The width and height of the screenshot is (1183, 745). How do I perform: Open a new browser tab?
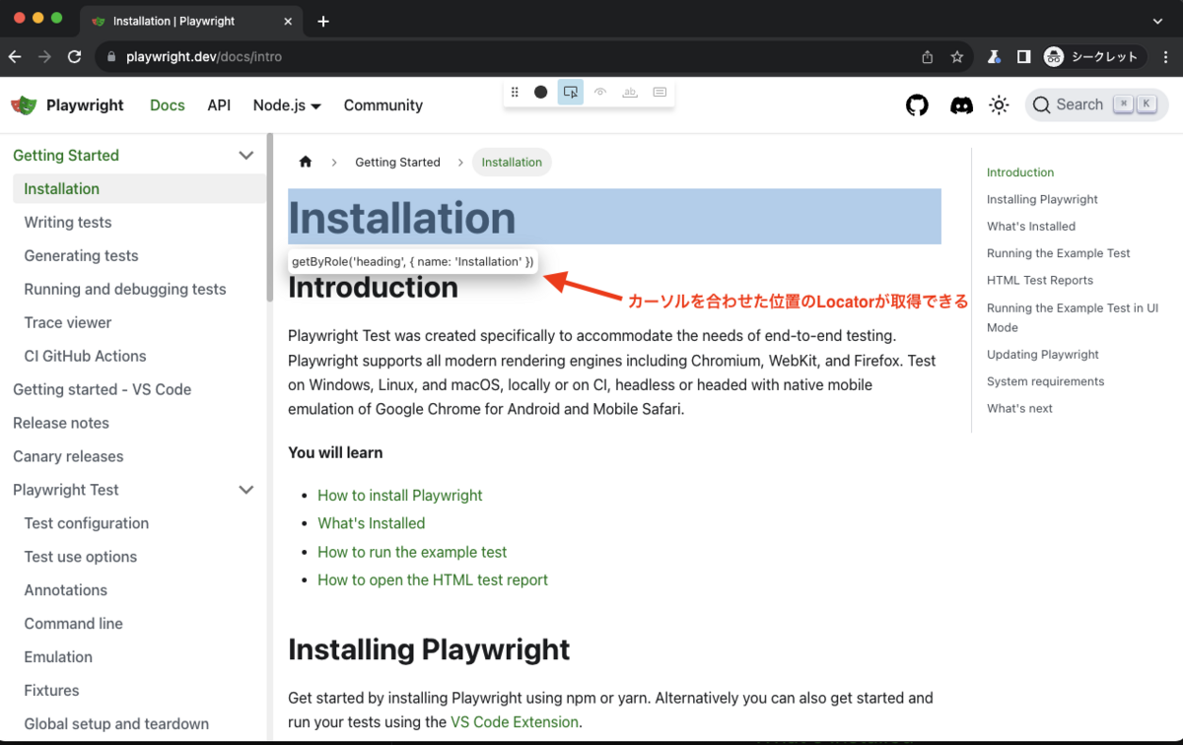323,21
